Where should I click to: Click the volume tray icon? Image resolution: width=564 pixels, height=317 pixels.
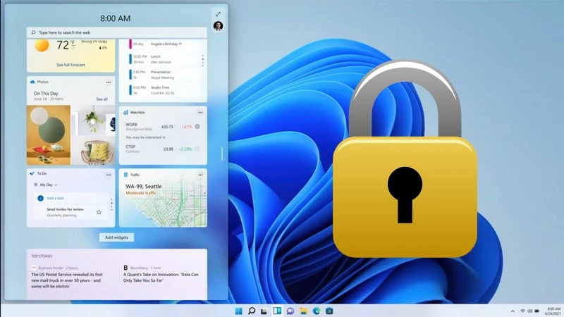click(529, 311)
